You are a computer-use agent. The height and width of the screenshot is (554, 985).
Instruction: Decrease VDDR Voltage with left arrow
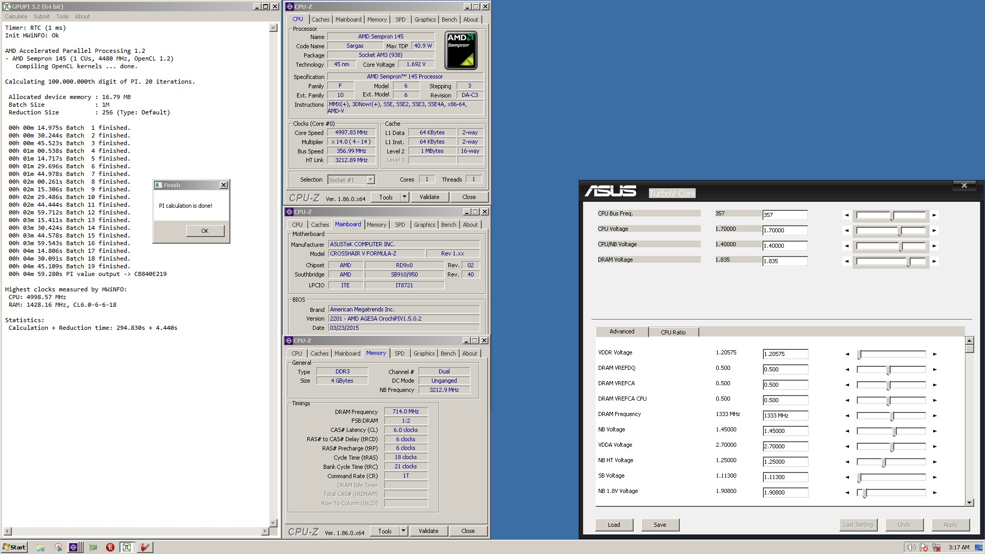[847, 354]
